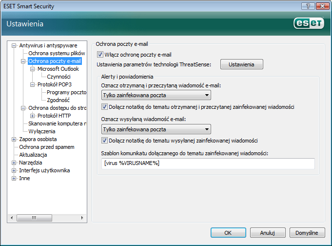Image resolution: width=332 pixels, height=246 pixels.
Task: Expand Inne tree node
Action: (x=14, y=178)
